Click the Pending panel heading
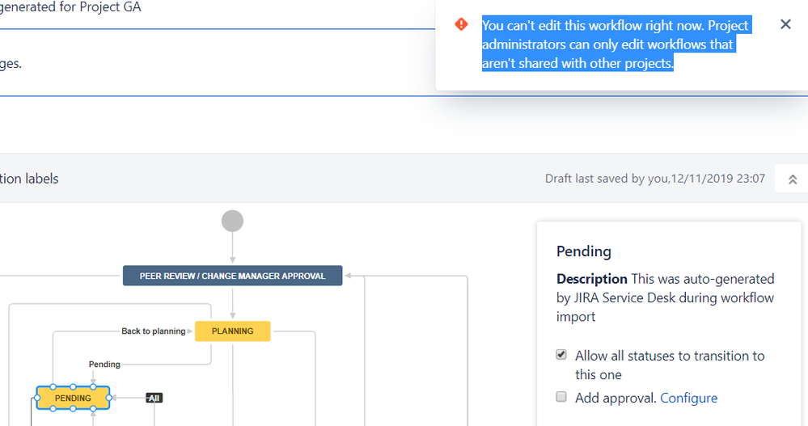Image resolution: width=808 pixels, height=426 pixels. [584, 251]
